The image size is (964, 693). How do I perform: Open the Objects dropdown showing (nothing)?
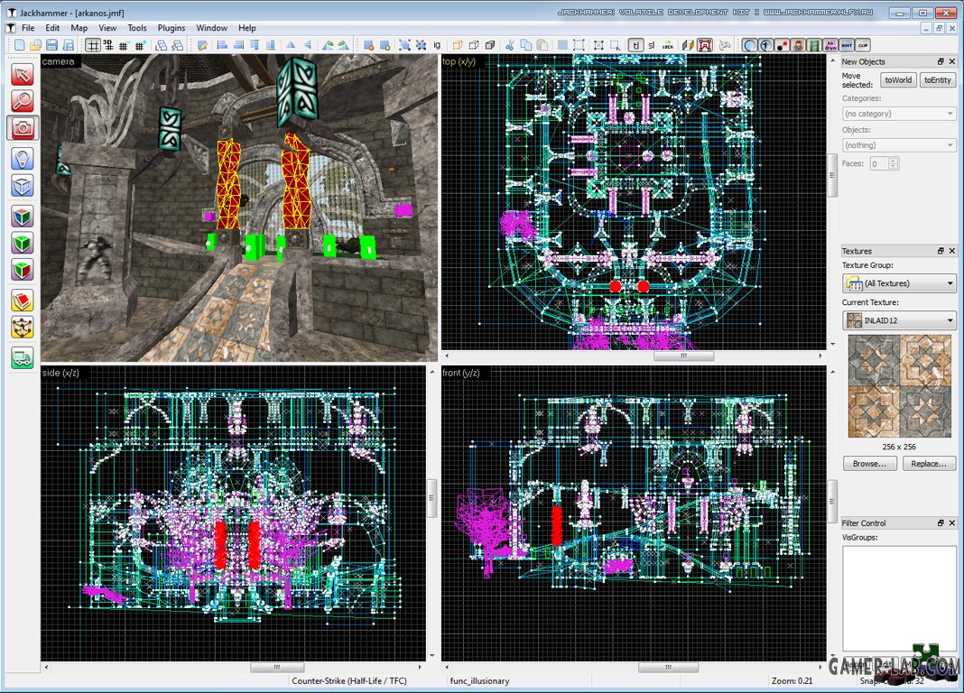click(x=898, y=145)
